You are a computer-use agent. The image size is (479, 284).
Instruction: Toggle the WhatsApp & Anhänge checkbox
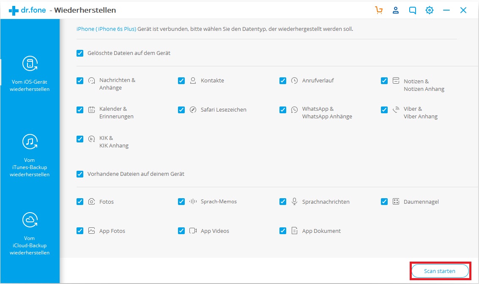click(282, 109)
